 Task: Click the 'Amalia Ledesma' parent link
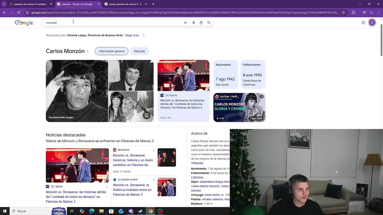point(212,199)
